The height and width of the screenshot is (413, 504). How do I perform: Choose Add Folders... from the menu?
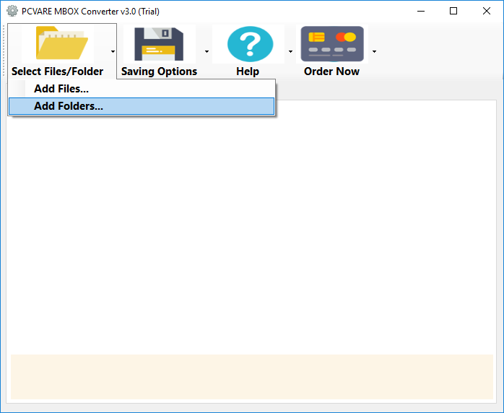click(x=142, y=106)
